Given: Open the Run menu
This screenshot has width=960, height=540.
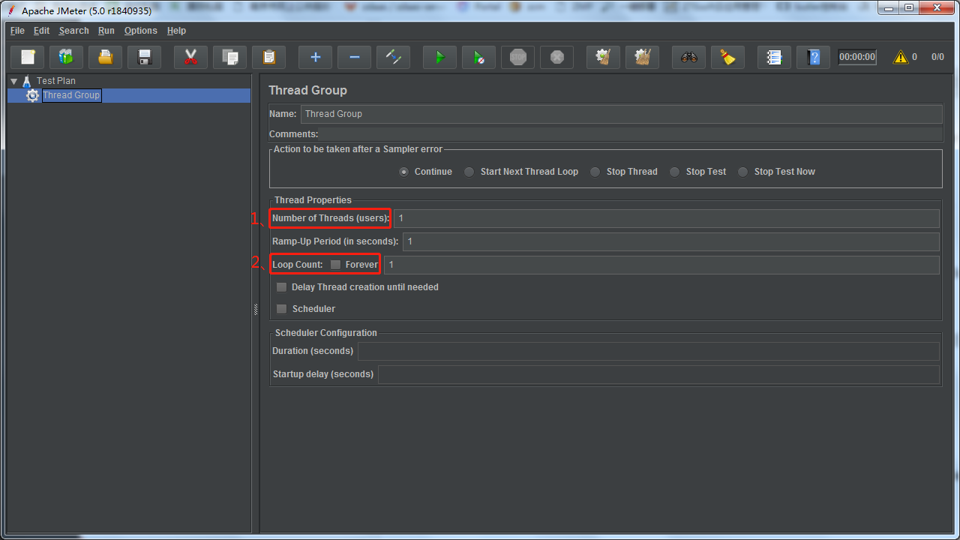Looking at the screenshot, I should point(106,31).
